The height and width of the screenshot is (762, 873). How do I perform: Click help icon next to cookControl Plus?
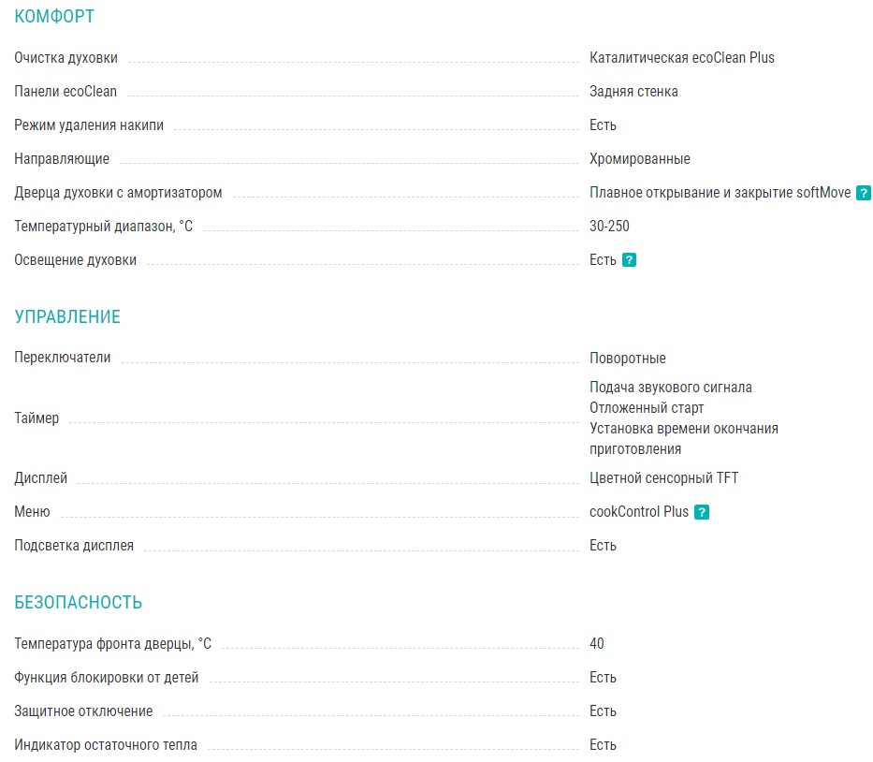click(701, 512)
